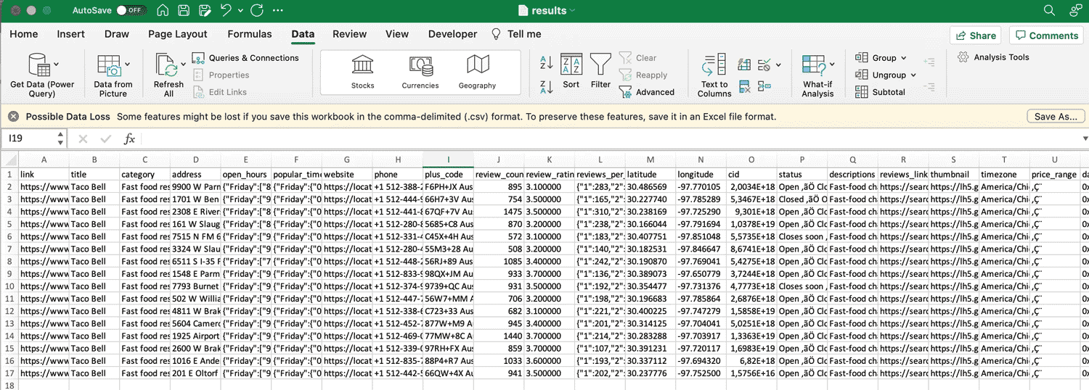This screenshot has width=1089, height=390.
Task: Open the collaboration people icon
Action: (x=1076, y=11)
